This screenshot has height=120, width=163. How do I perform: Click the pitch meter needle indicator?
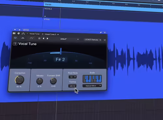(x=61, y=51)
